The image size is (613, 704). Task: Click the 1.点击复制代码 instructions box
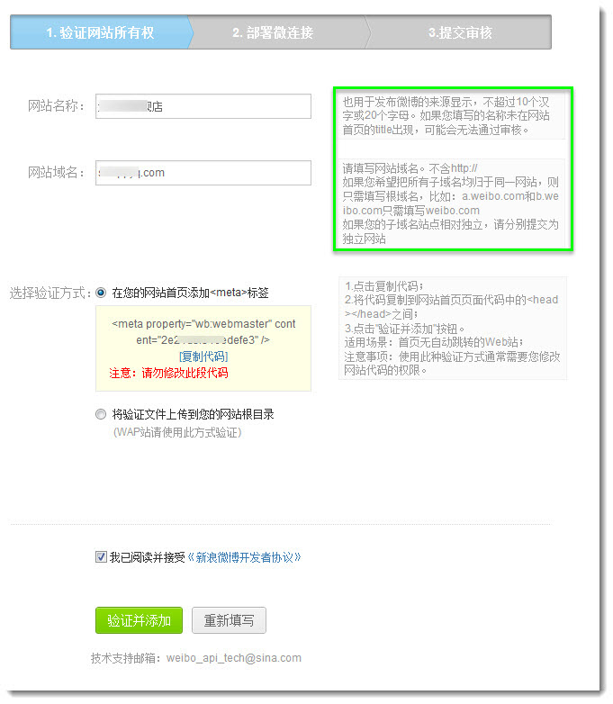tap(452, 328)
